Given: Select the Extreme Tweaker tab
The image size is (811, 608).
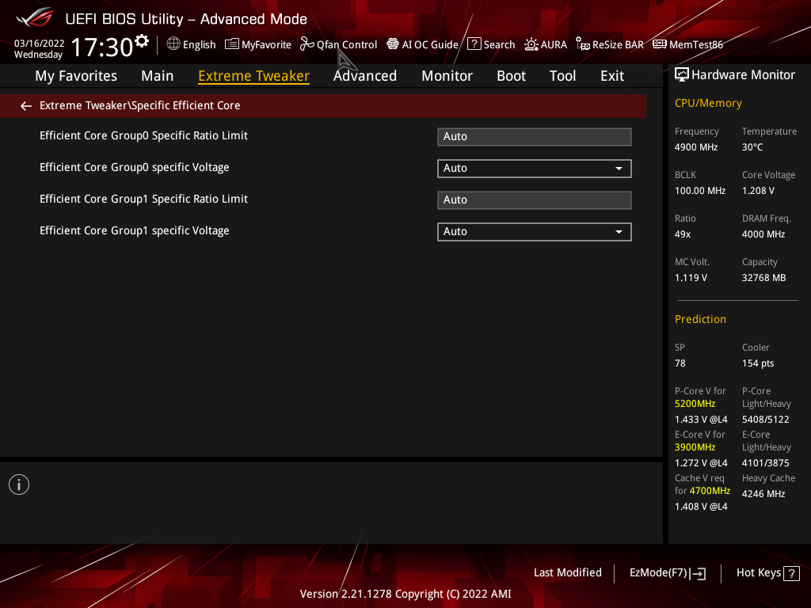Looking at the screenshot, I should (x=253, y=76).
